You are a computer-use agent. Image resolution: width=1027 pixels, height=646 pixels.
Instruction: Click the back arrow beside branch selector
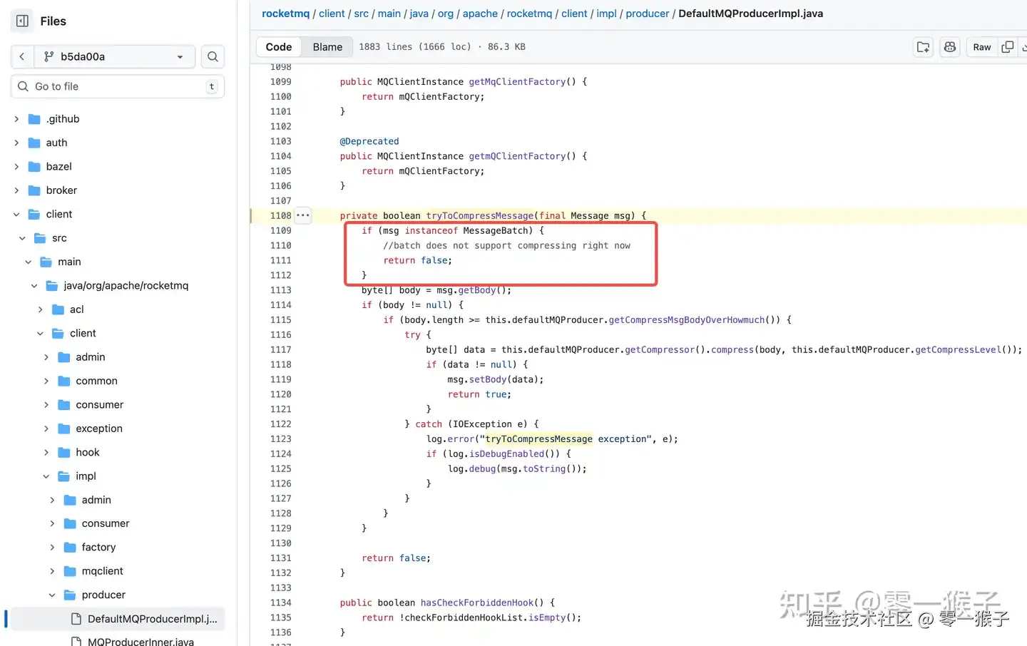coord(22,56)
